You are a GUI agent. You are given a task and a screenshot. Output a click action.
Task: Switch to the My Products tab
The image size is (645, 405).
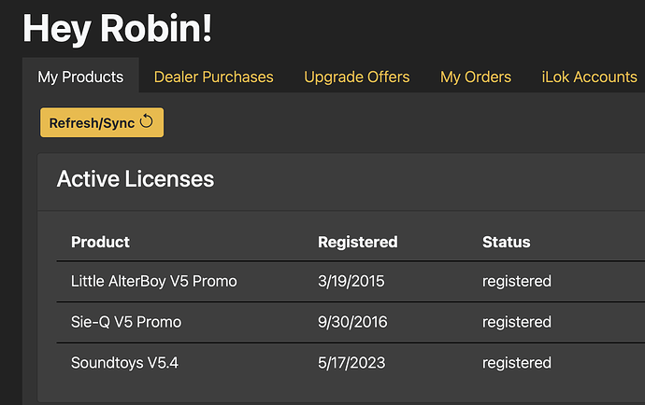tap(80, 77)
